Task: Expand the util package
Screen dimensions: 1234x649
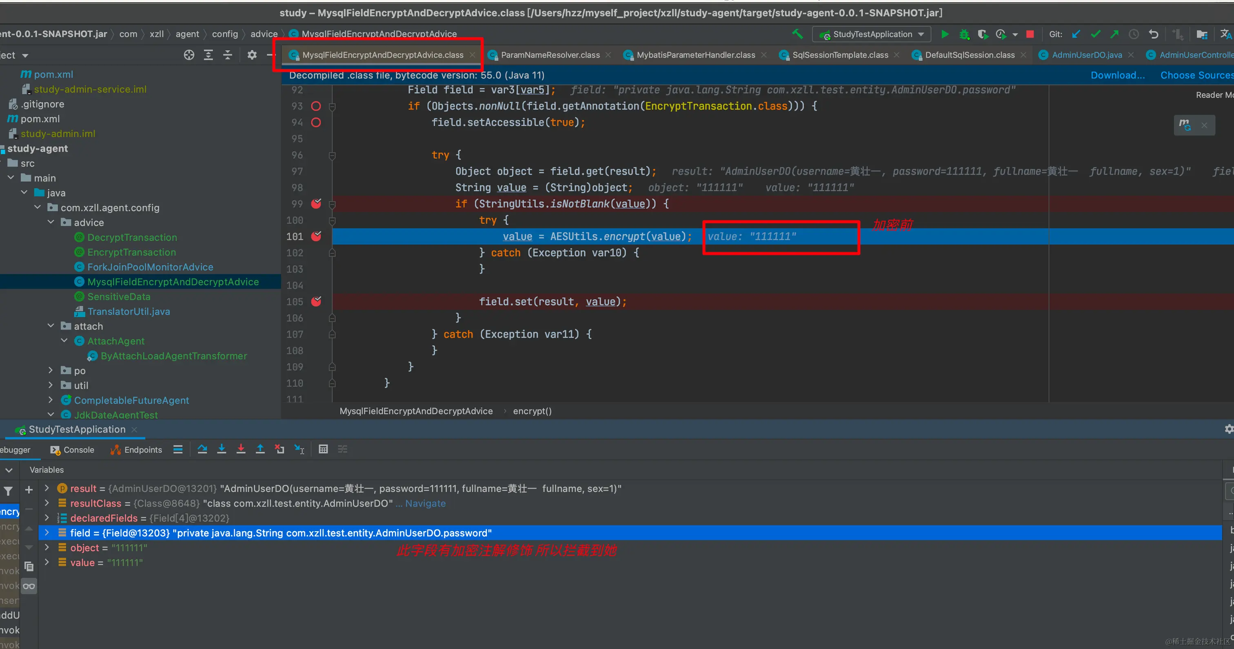Action: [51, 385]
